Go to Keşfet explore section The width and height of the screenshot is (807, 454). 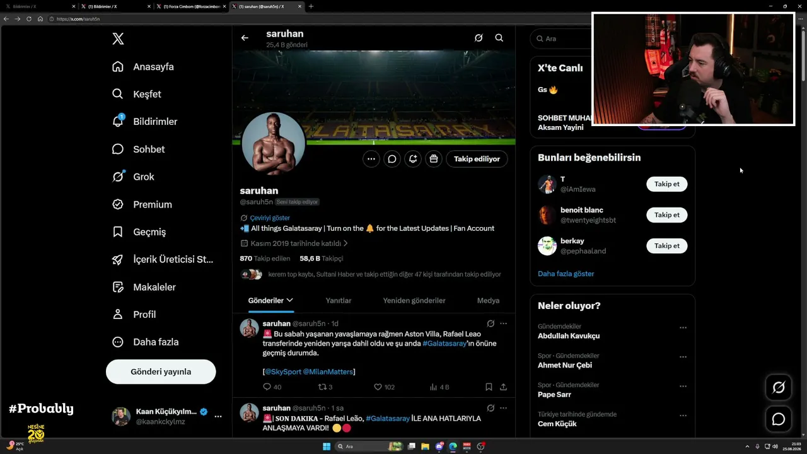(x=137, y=94)
